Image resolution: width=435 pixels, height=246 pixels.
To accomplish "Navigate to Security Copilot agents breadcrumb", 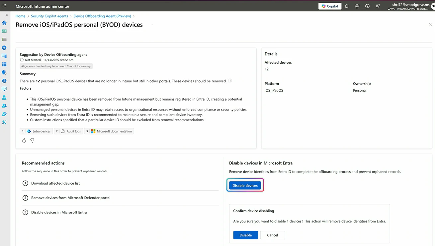I will (49, 16).
